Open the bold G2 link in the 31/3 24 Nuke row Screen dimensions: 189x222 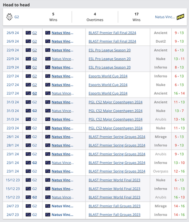tap(35, 111)
